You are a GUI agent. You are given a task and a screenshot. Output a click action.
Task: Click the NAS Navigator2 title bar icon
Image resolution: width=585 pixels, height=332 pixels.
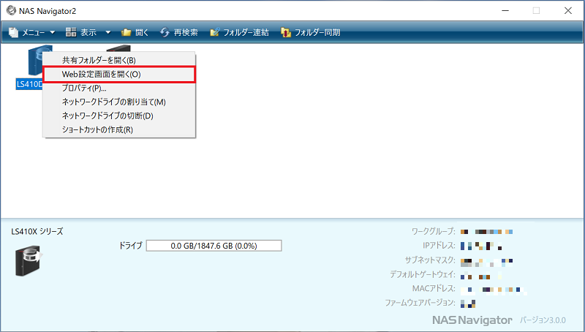point(11,10)
